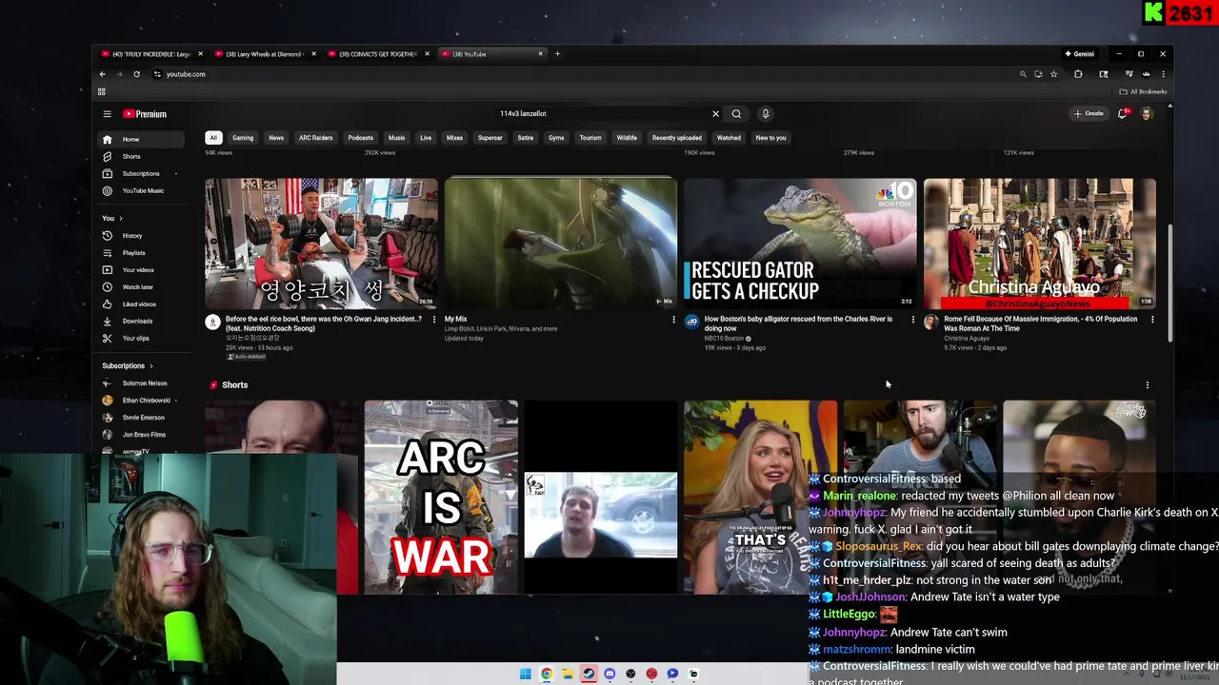The height and width of the screenshot is (685, 1219).
Task: Select the Watched filter chip
Action: (x=729, y=138)
